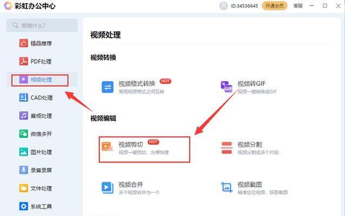The height and width of the screenshot is (216, 345).
Task: Click the 开通会员 membership button
Action: [275, 6]
